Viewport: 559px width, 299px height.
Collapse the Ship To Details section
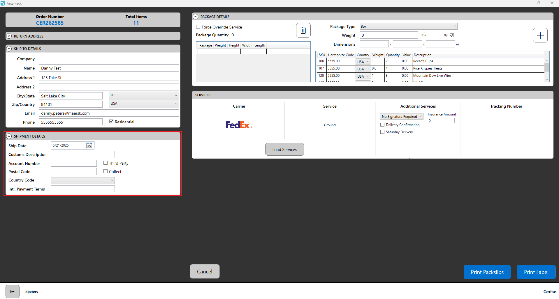[x=9, y=49]
